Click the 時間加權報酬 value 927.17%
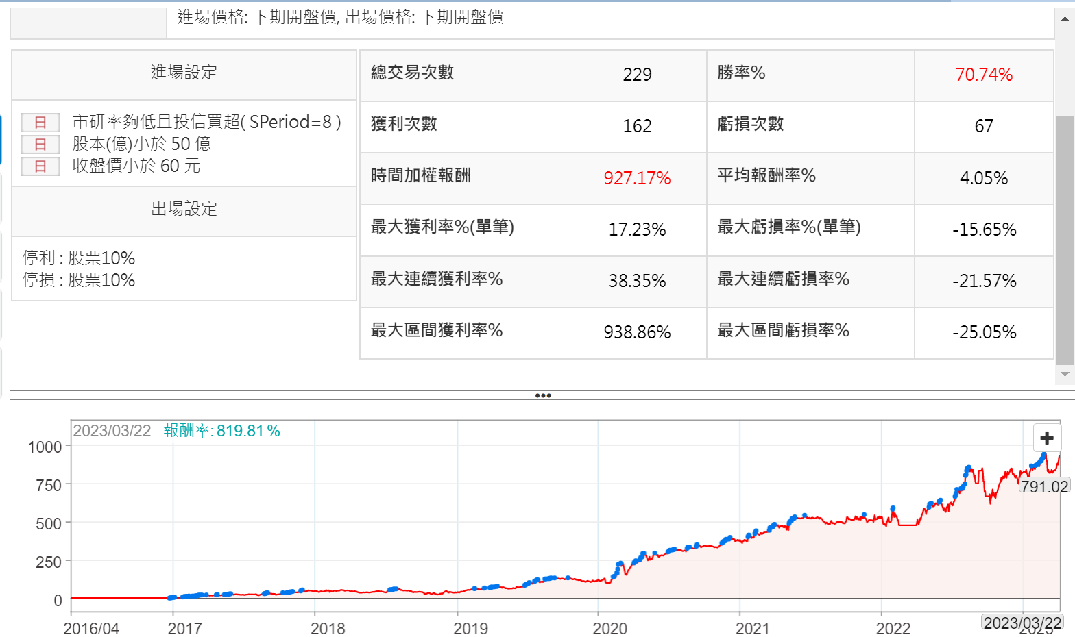This screenshot has height=637, width=1075. tap(637, 178)
